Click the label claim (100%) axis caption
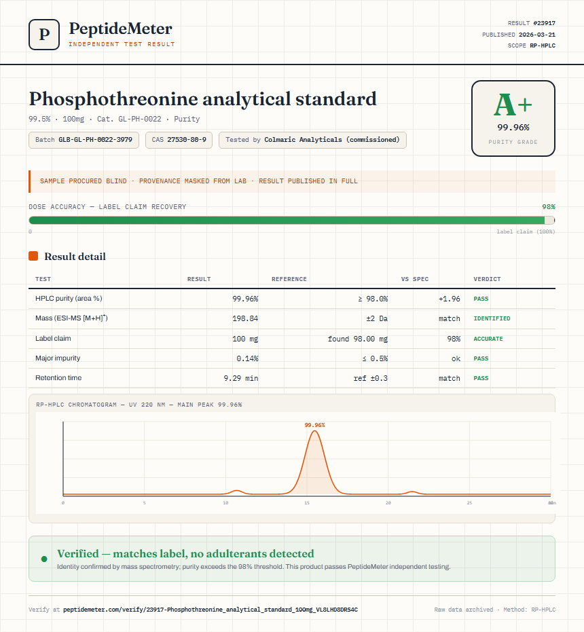The image size is (584, 632). click(526, 231)
